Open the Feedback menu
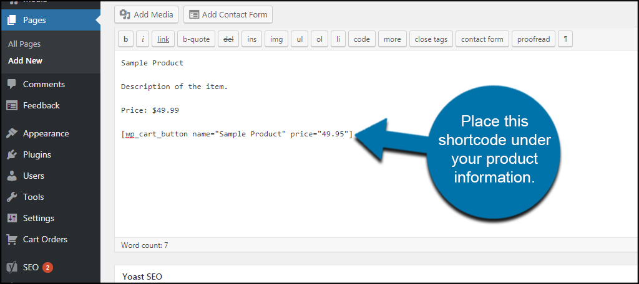This screenshot has height=284, width=639. coord(41,105)
